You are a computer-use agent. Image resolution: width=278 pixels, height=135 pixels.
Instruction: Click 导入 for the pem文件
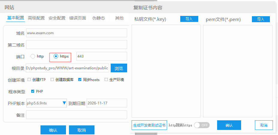click(261, 19)
